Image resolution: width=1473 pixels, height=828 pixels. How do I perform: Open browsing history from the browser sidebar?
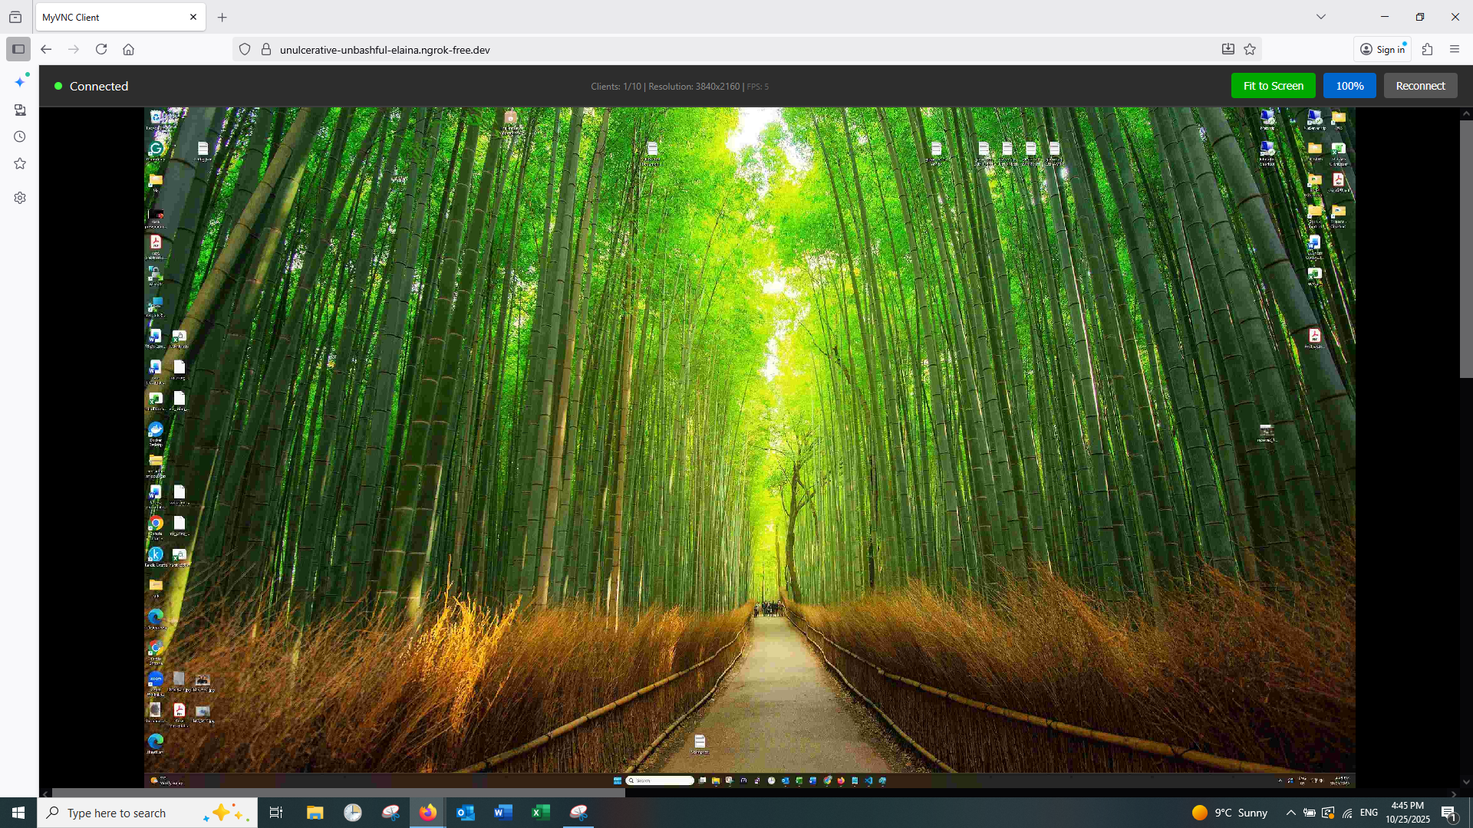point(19,136)
